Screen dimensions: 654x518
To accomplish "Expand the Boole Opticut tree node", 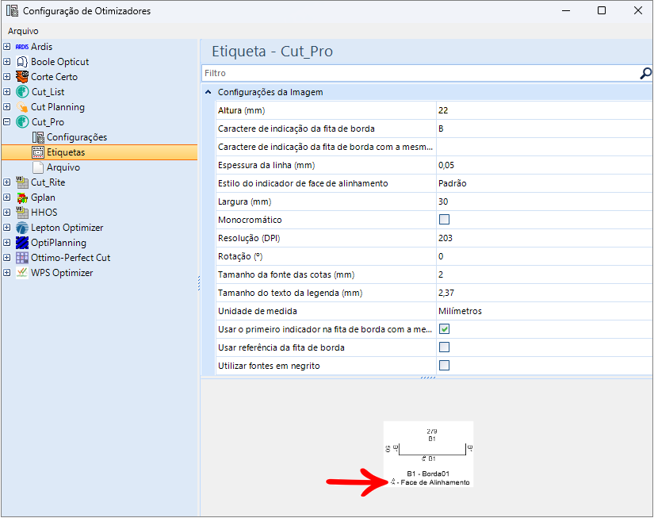I will pyautogui.click(x=6, y=61).
